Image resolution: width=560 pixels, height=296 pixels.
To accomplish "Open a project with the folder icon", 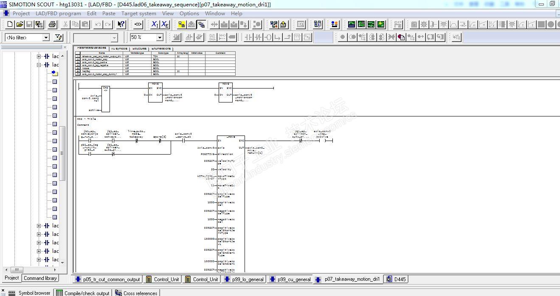I will 20,25.
